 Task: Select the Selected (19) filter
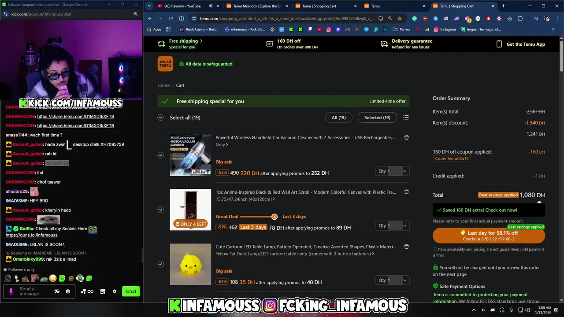pyautogui.click(x=377, y=118)
